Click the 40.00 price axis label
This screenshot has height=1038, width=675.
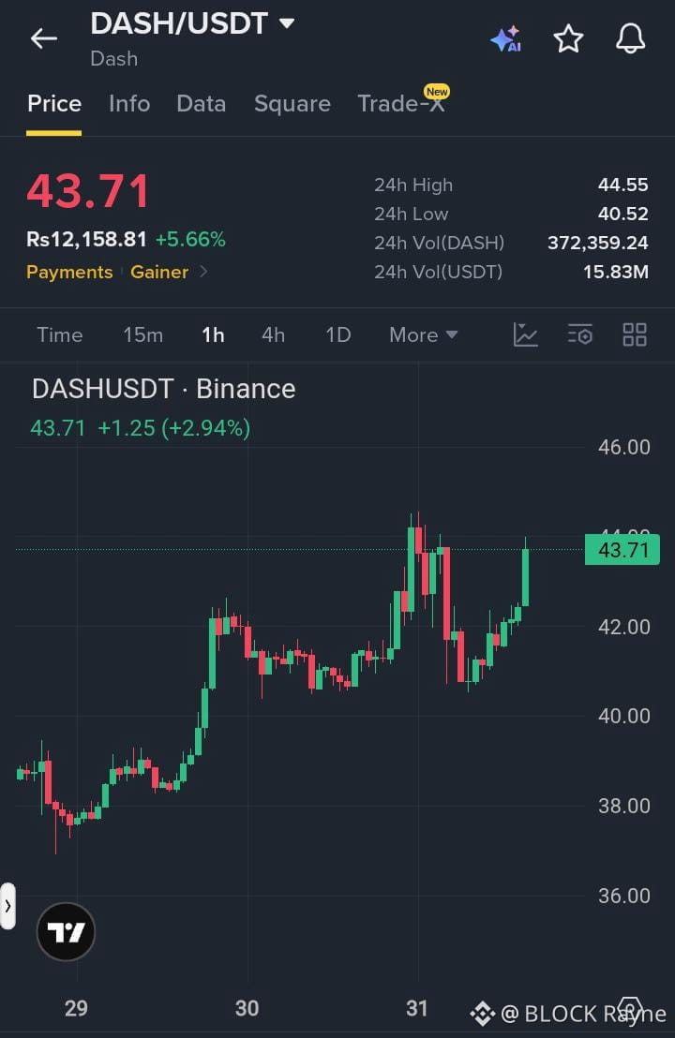[624, 717]
